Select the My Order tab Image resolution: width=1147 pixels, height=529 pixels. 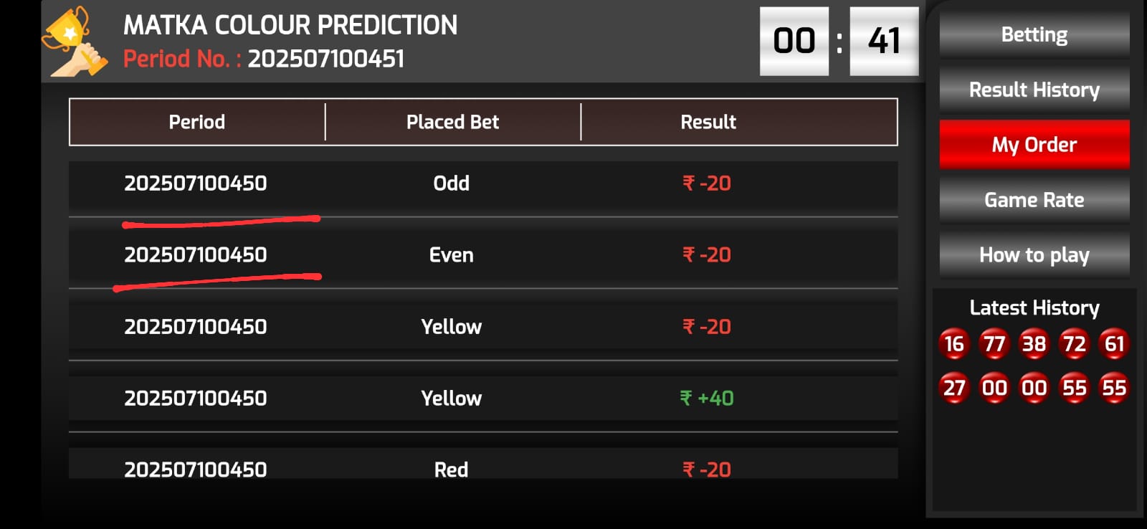click(1034, 145)
